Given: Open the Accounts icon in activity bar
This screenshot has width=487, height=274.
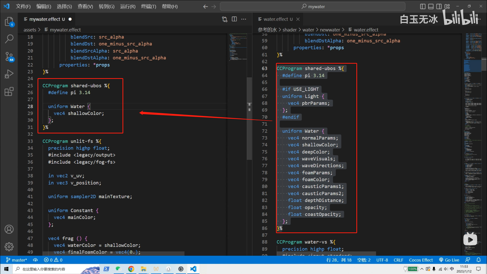Looking at the screenshot, I should 9,229.
